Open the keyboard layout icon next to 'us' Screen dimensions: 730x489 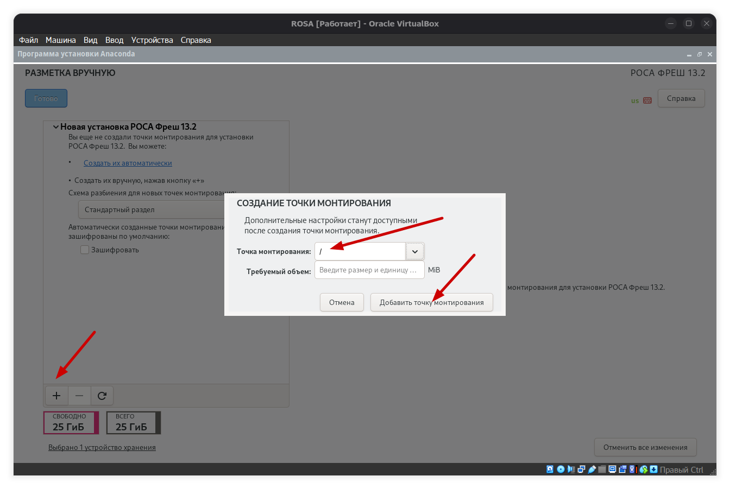click(647, 100)
